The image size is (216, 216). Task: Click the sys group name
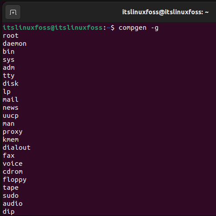pos(8,60)
